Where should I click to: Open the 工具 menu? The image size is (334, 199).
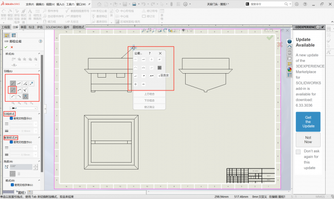coord(70,4)
